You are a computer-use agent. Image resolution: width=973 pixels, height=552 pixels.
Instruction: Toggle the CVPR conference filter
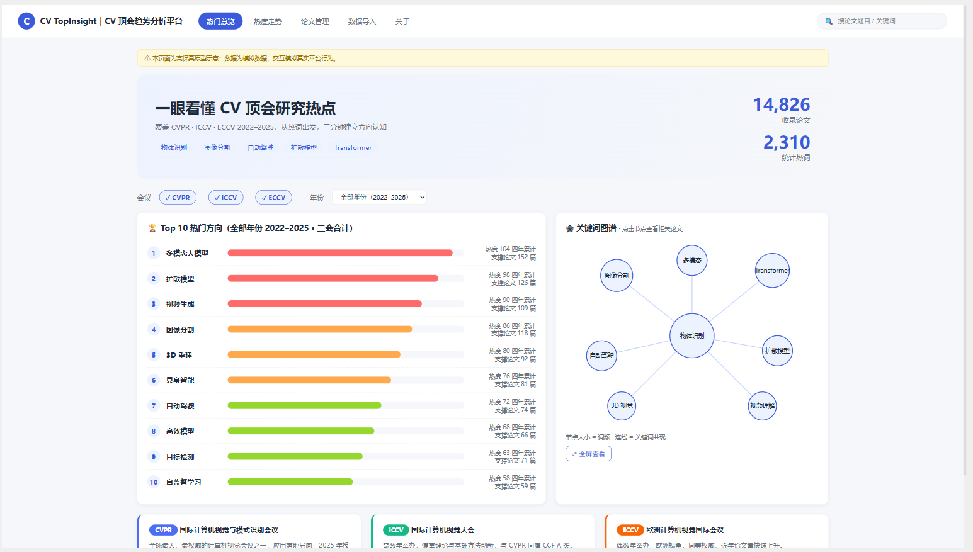[178, 198]
